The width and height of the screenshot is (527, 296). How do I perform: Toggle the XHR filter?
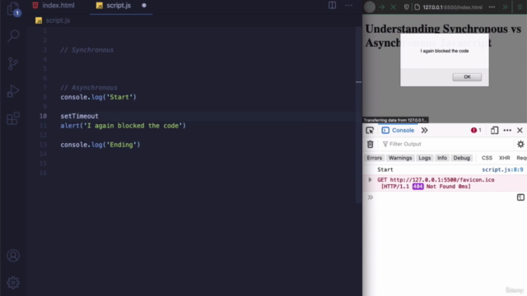click(504, 158)
